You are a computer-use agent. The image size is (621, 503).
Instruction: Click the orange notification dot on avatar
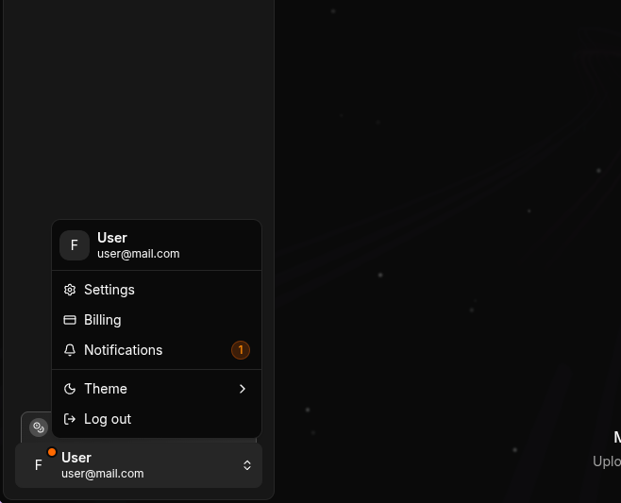(x=52, y=452)
